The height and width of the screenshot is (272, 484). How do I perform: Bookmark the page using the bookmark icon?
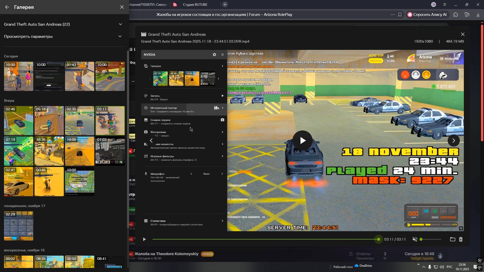[400, 15]
